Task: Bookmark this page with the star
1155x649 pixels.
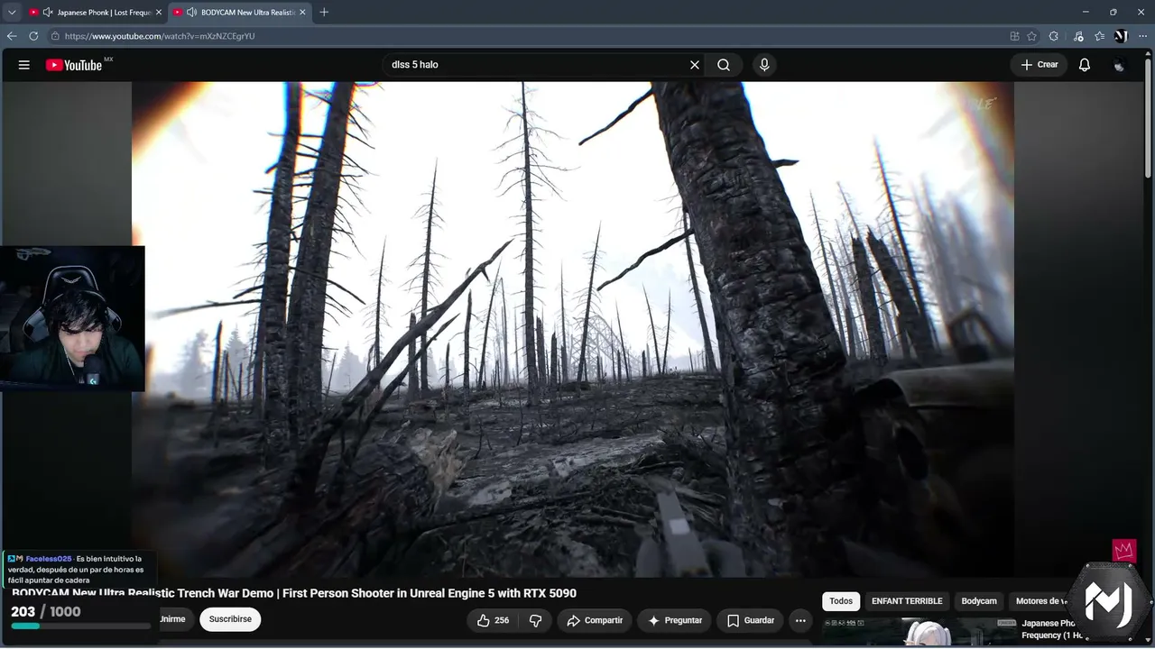Action: (1031, 36)
